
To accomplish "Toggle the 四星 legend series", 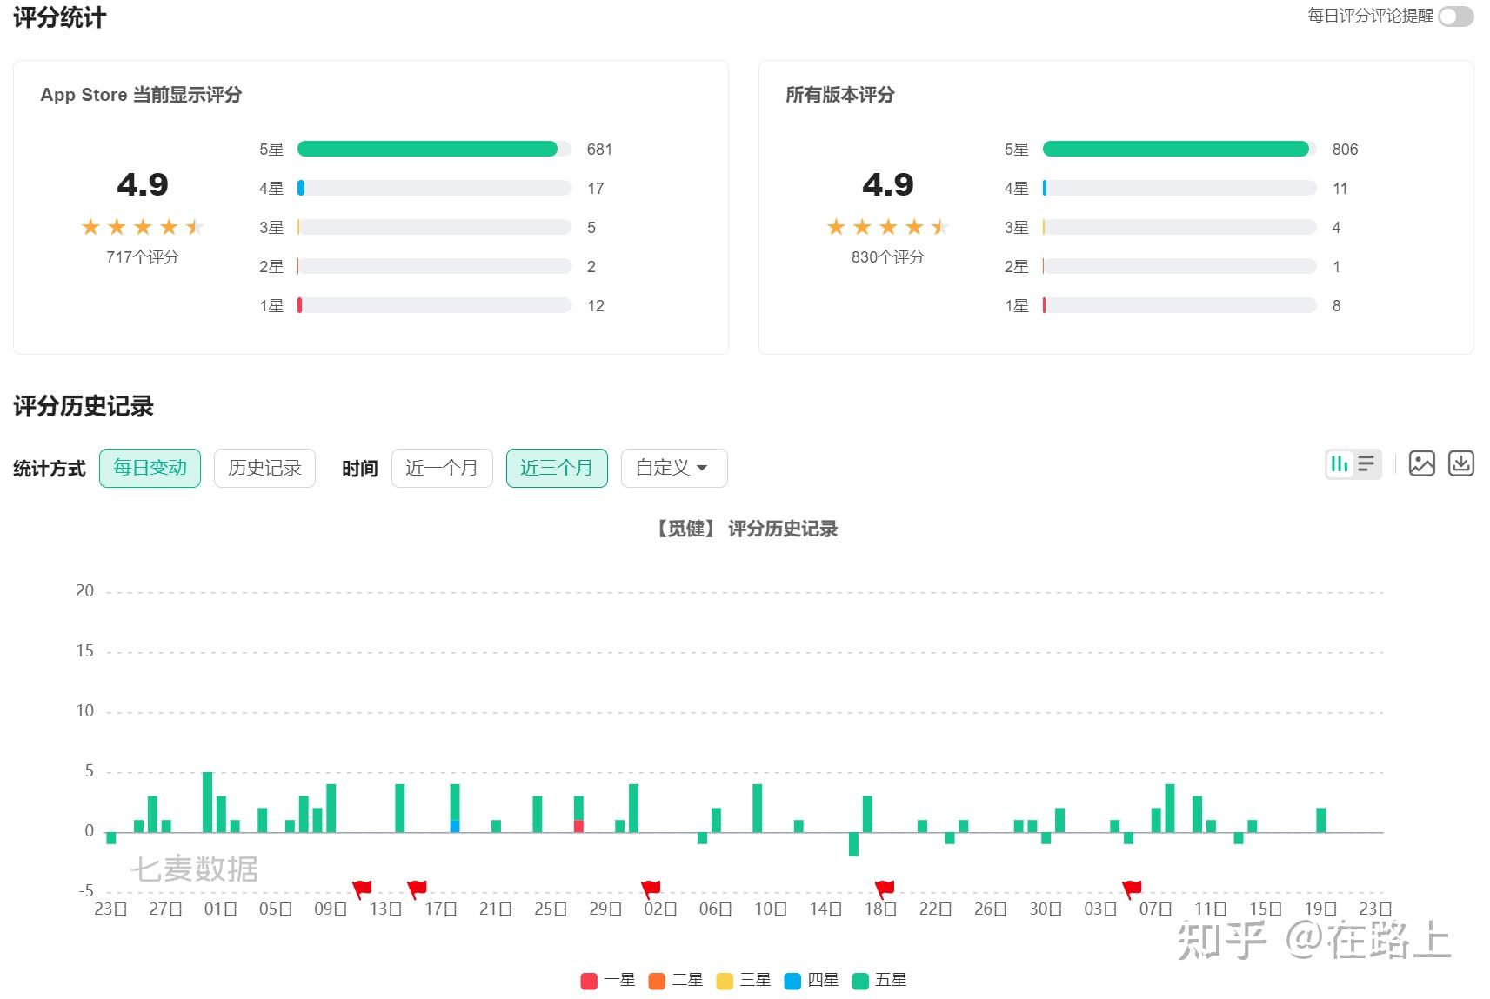I will pyautogui.click(x=812, y=981).
